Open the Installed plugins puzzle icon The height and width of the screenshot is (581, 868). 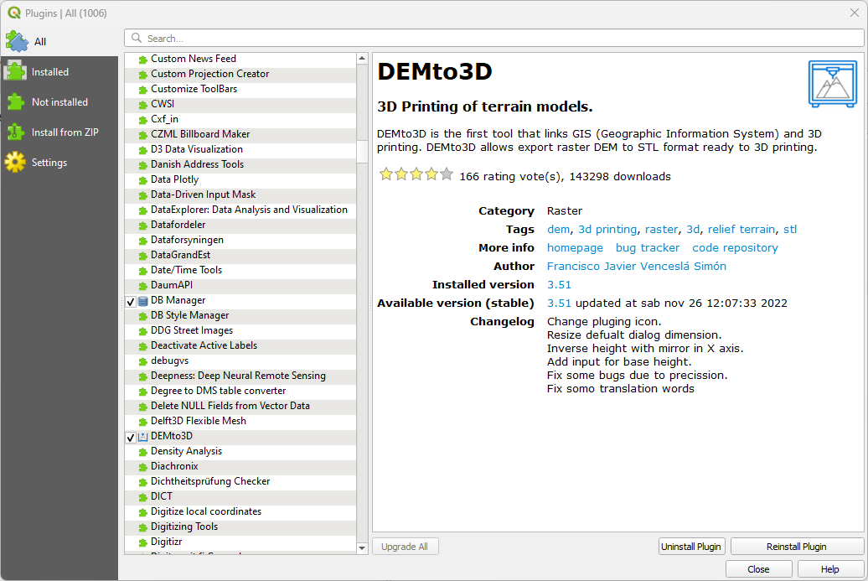[15, 72]
